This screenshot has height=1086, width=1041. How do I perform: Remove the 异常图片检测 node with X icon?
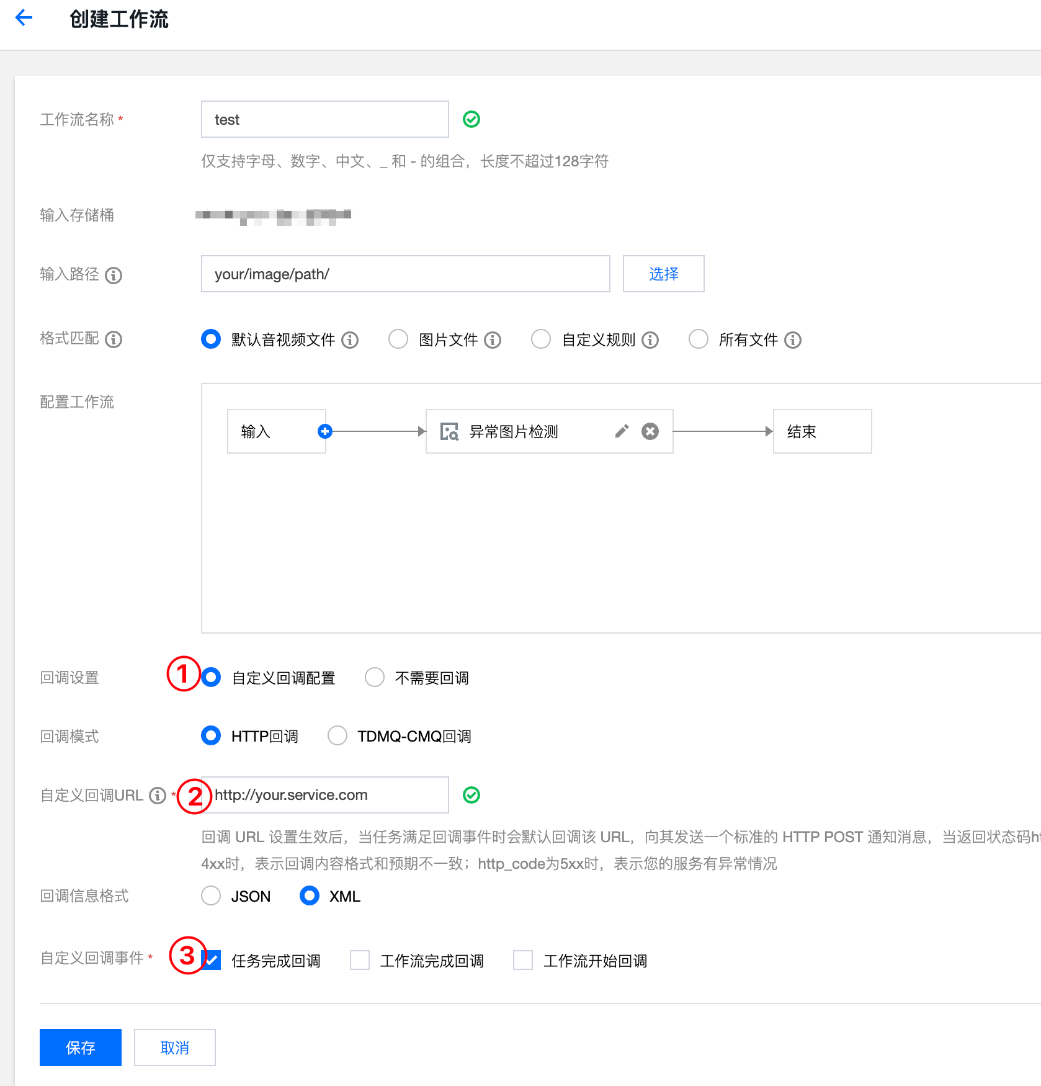(x=650, y=431)
